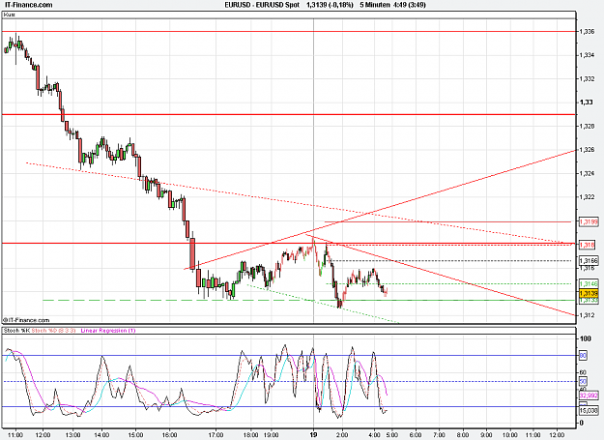Screen dimensions: 604x440
Task: Click the 4:49 (3:49) clock text
Action: [x=409, y=5]
